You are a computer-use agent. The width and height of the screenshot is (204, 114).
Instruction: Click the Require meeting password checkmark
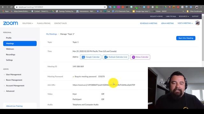[73, 77]
